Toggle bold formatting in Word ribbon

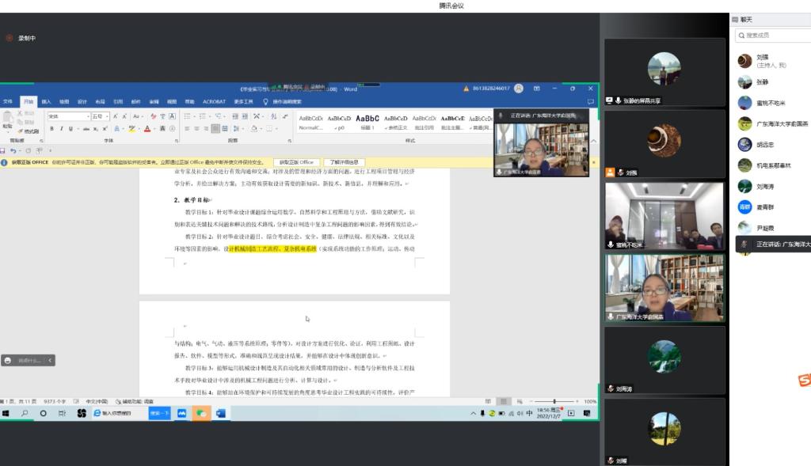51,128
